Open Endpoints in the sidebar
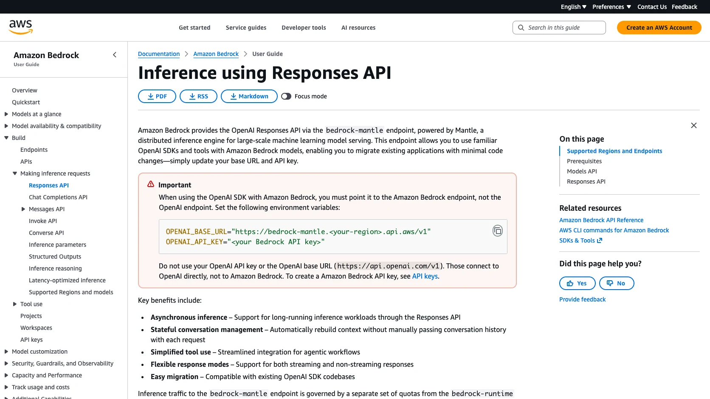 point(34,150)
